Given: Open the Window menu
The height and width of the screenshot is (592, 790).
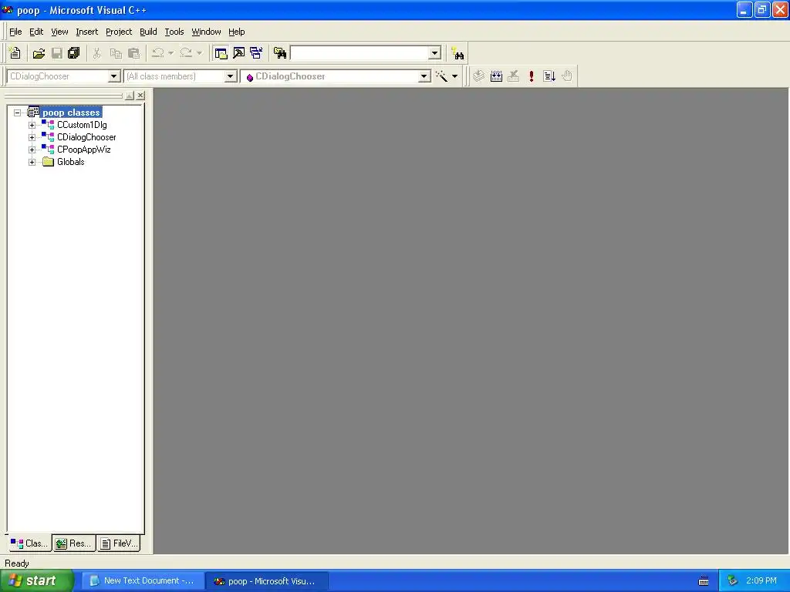Looking at the screenshot, I should click(x=206, y=32).
